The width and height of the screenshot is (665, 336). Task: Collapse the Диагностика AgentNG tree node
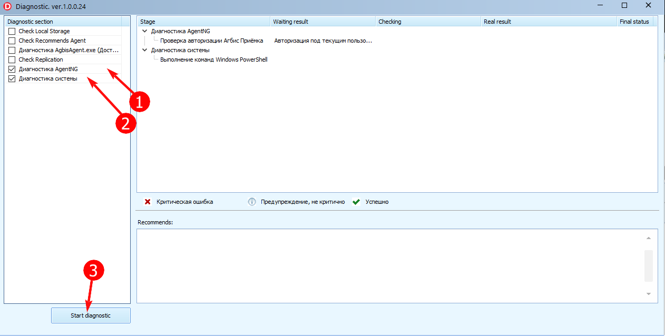pyautogui.click(x=144, y=32)
